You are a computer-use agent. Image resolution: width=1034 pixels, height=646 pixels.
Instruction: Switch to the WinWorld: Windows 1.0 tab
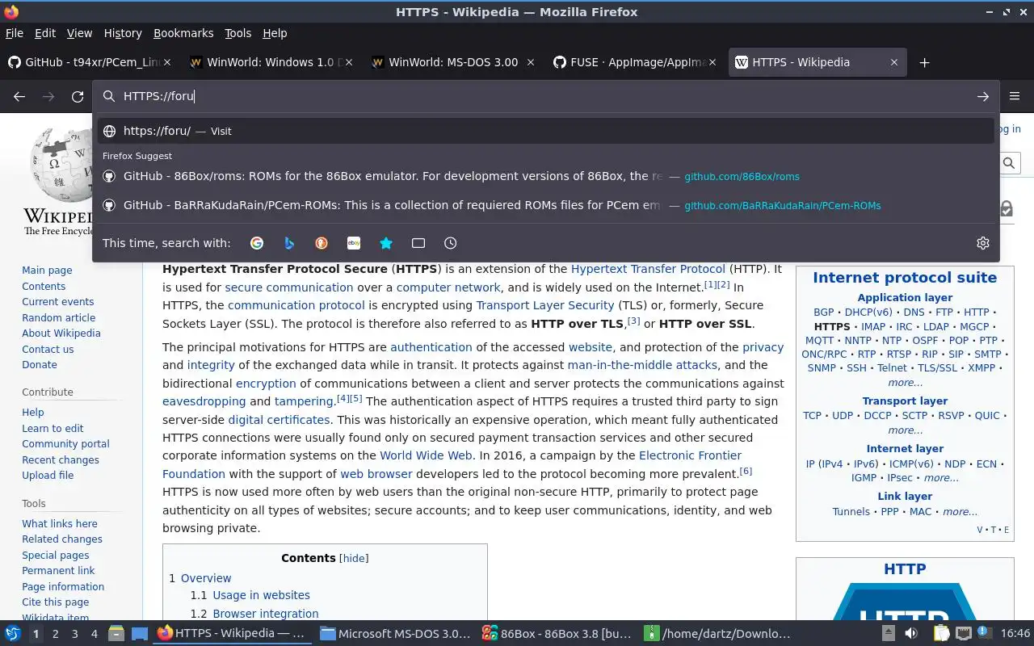coord(271,62)
